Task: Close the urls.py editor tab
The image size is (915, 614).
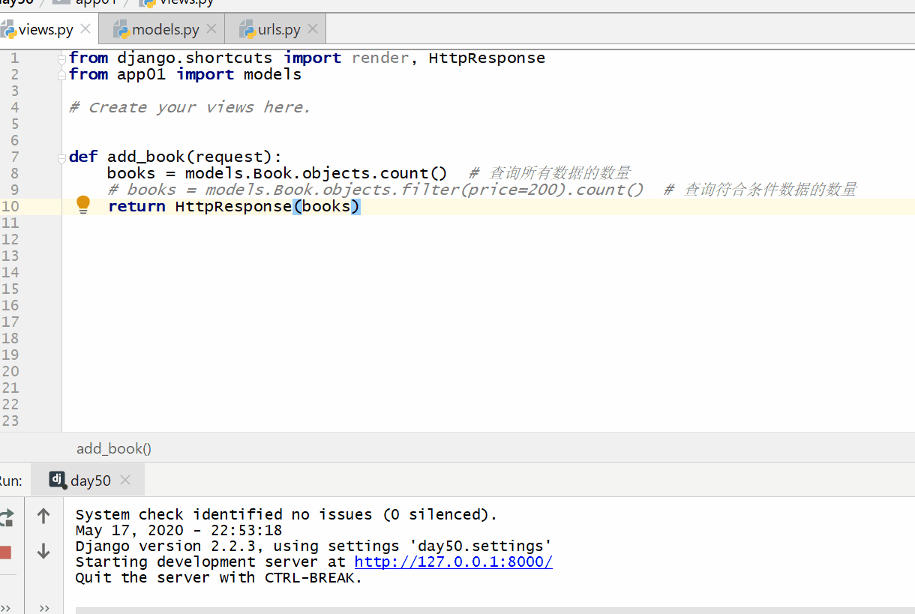Action: [x=313, y=29]
